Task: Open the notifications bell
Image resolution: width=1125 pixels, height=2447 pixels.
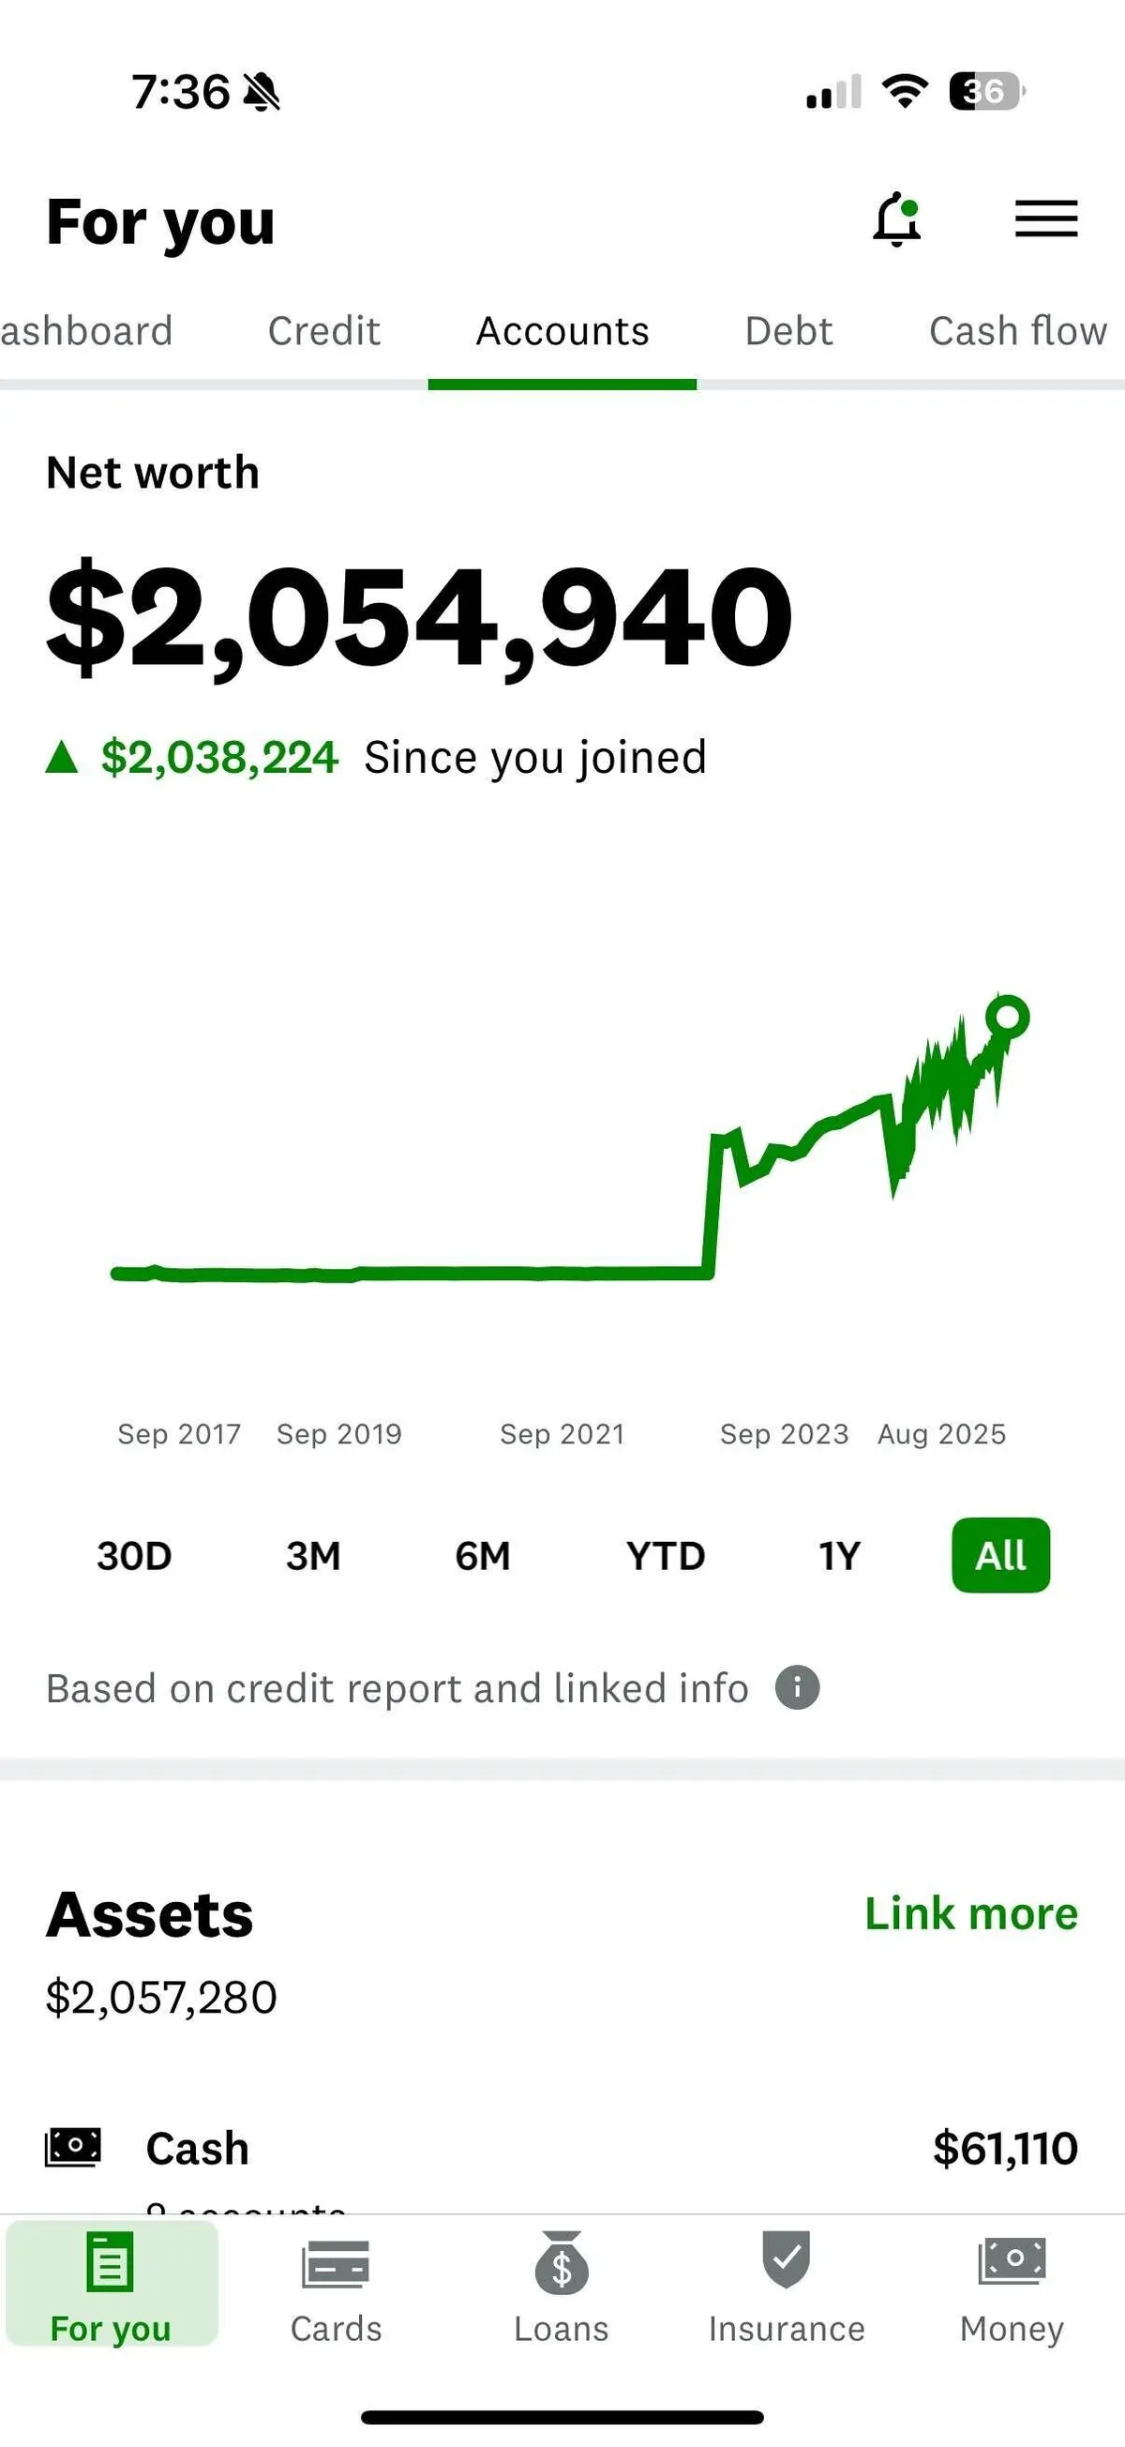Action: coord(897,219)
